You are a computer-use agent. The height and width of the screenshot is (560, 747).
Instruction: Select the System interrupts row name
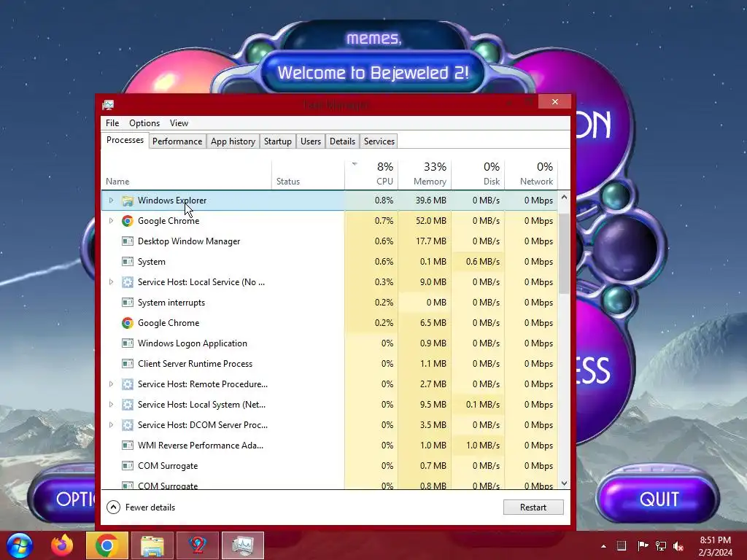tap(171, 303)
